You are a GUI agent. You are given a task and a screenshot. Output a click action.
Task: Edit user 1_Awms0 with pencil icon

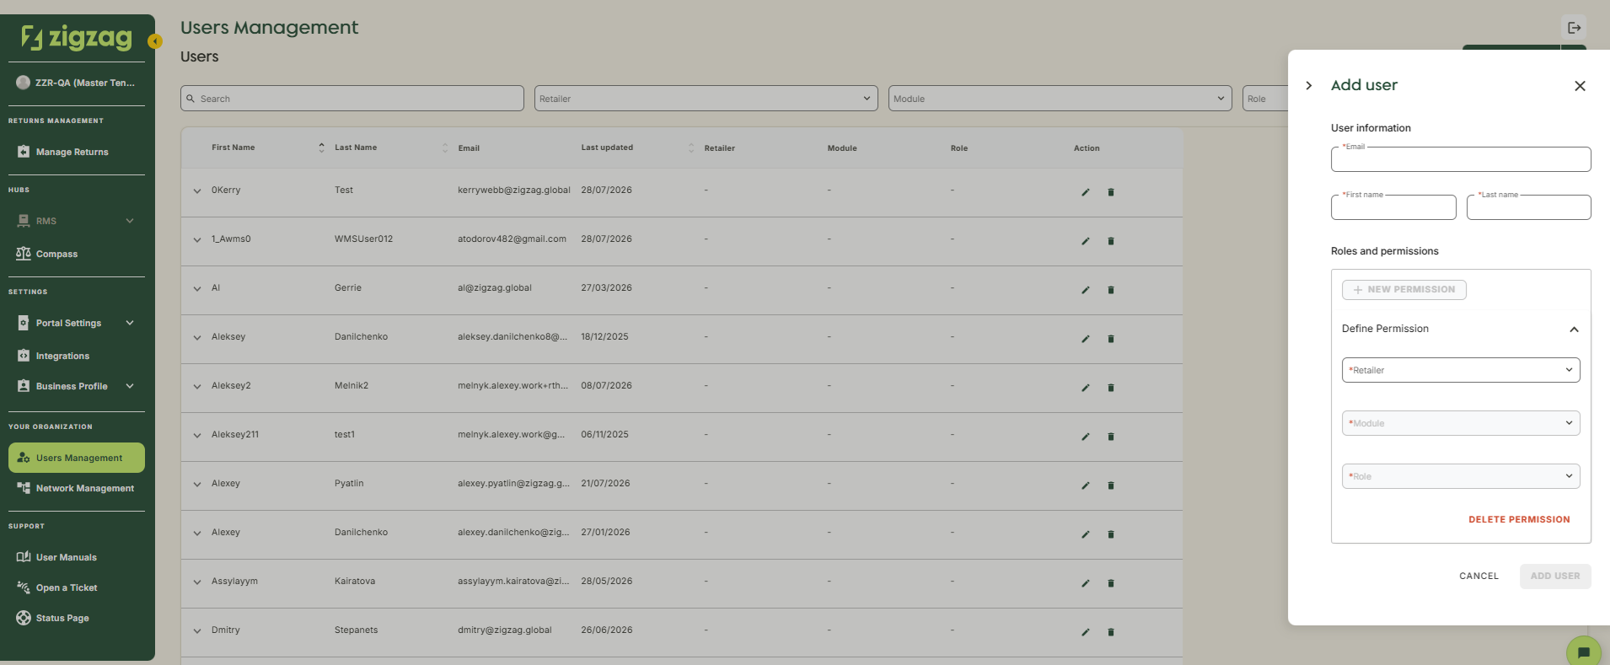click(1086, 241)
